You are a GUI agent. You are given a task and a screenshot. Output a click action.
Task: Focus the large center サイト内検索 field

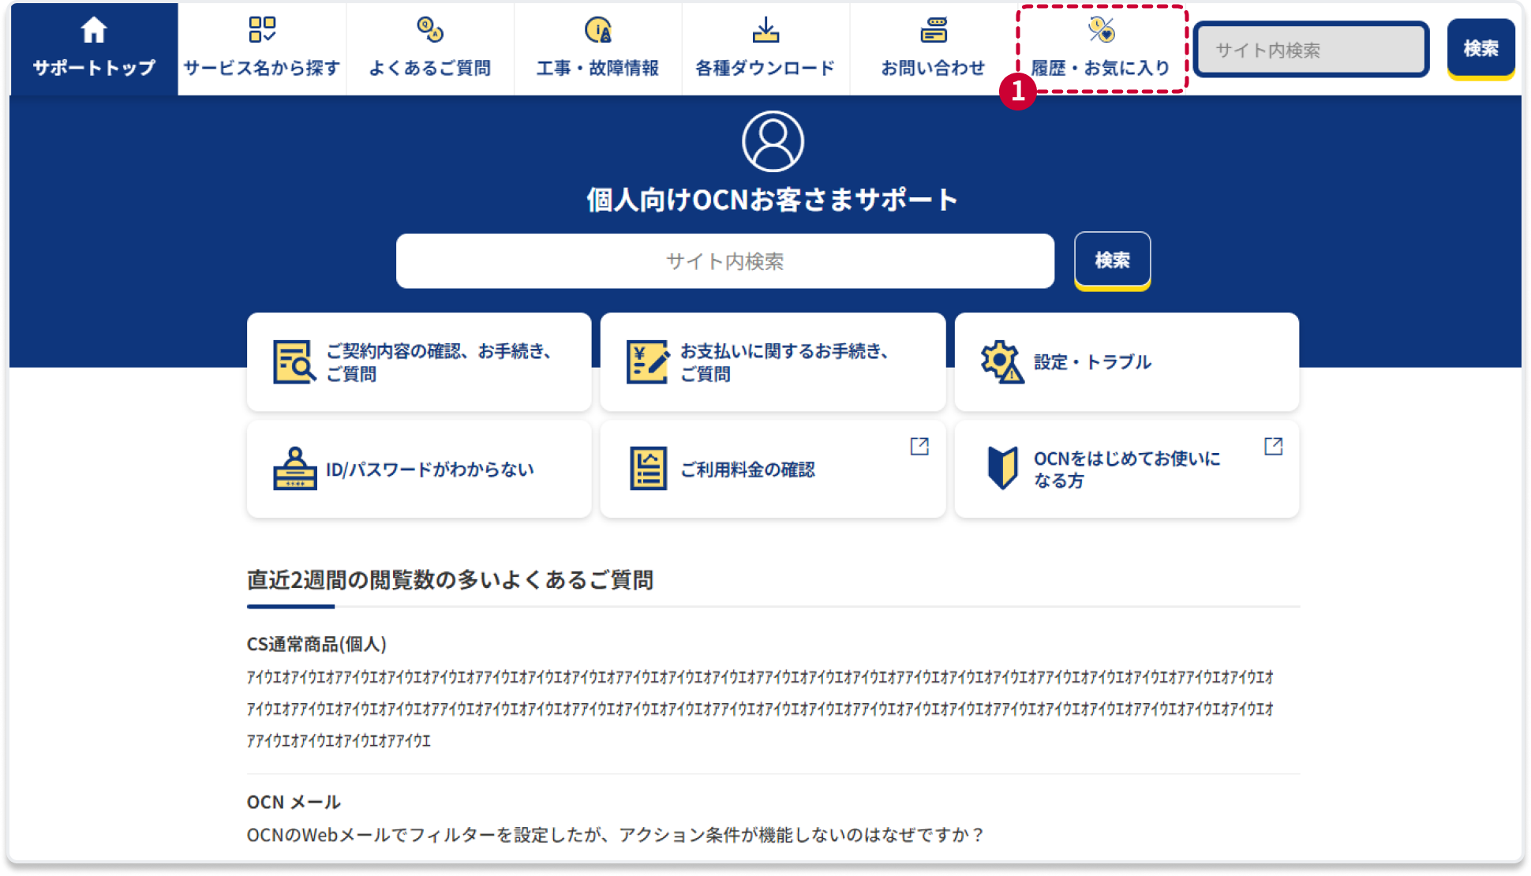(x=724, y=261)
